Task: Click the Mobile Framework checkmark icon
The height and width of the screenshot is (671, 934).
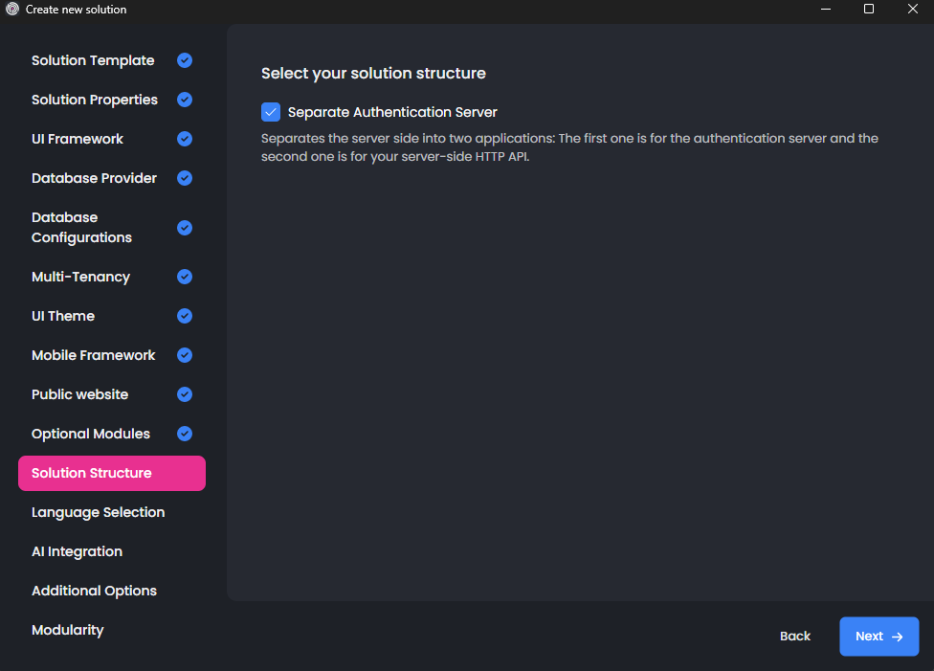Action: coord(185,355)
